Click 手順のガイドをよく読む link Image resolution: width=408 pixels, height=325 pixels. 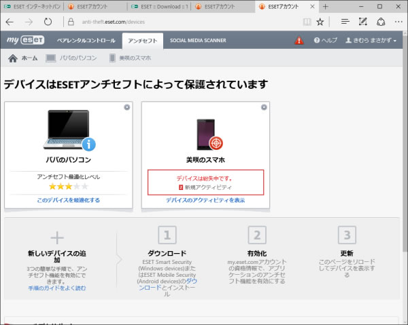pyautogui.click(x=57, y=288)
